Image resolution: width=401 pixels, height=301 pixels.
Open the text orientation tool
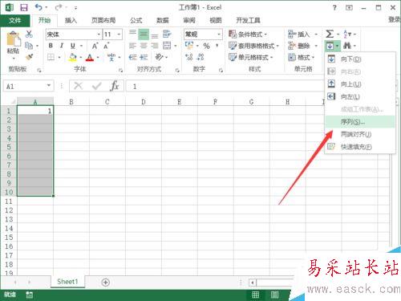click(x=160, y=57)
